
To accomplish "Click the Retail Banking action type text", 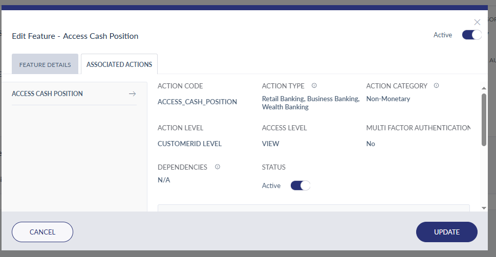I will [311, 103].
